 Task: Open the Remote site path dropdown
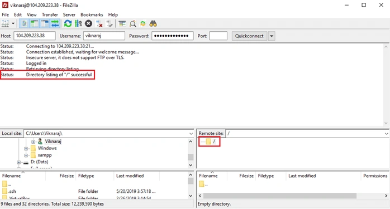[x=386, y=134]
